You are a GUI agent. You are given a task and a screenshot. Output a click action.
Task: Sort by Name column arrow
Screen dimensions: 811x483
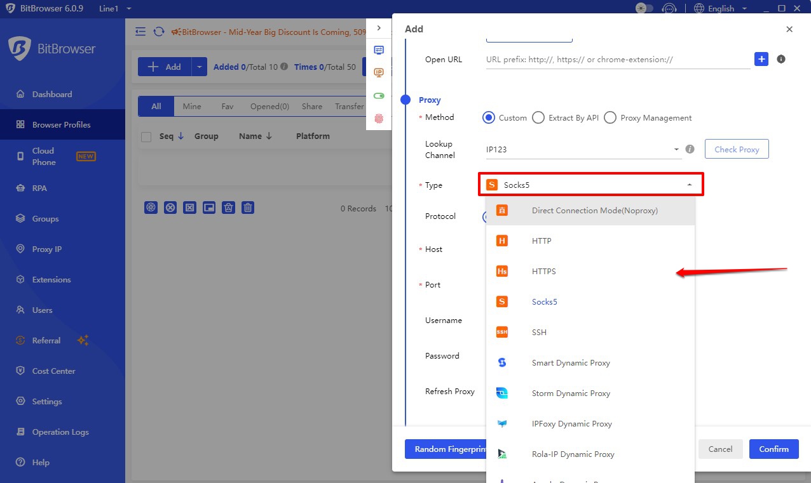(x=269, y=136)
